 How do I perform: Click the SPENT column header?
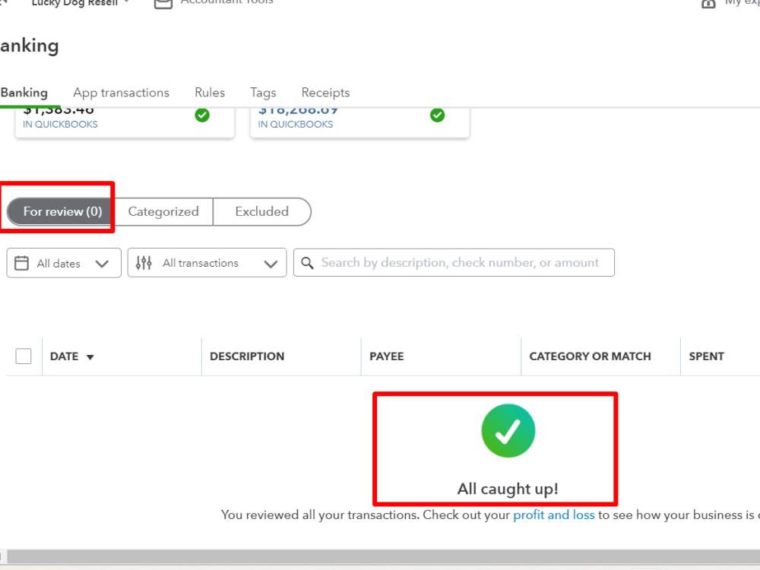coord(707,356)
